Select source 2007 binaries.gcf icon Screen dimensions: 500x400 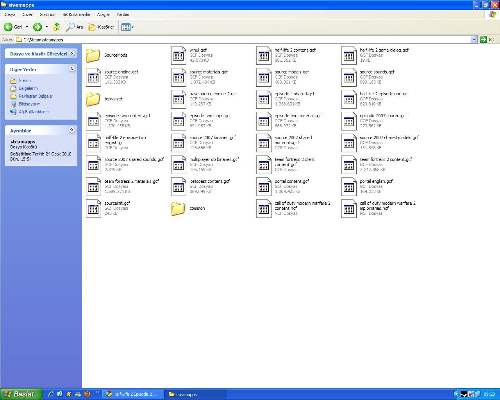coord(179,143)
